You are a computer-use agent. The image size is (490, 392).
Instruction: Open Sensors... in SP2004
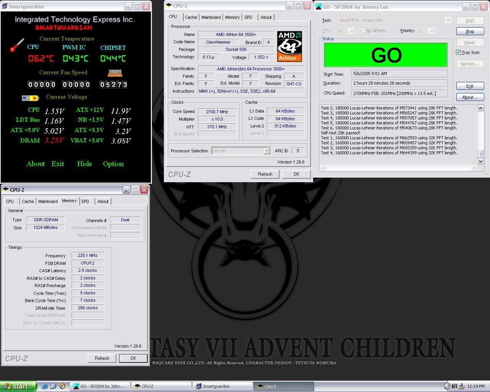[x=470, y=64]
